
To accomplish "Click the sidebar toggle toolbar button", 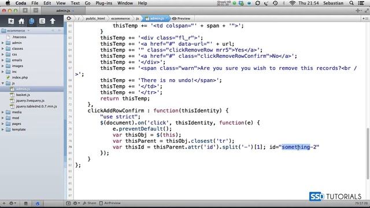I will 25,10.
